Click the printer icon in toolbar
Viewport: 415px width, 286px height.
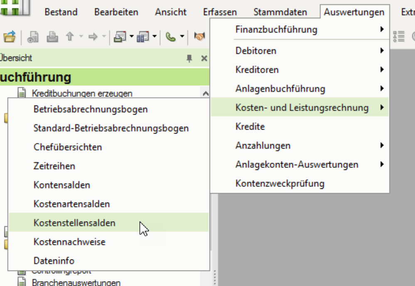pyautogui.click(x=52, y=37)
